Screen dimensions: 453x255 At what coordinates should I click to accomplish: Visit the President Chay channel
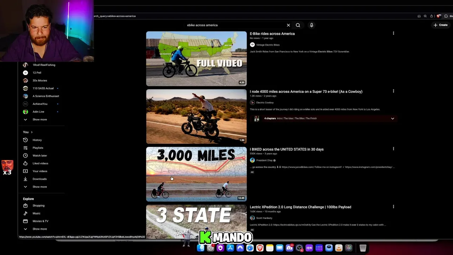tap(264, 160)
